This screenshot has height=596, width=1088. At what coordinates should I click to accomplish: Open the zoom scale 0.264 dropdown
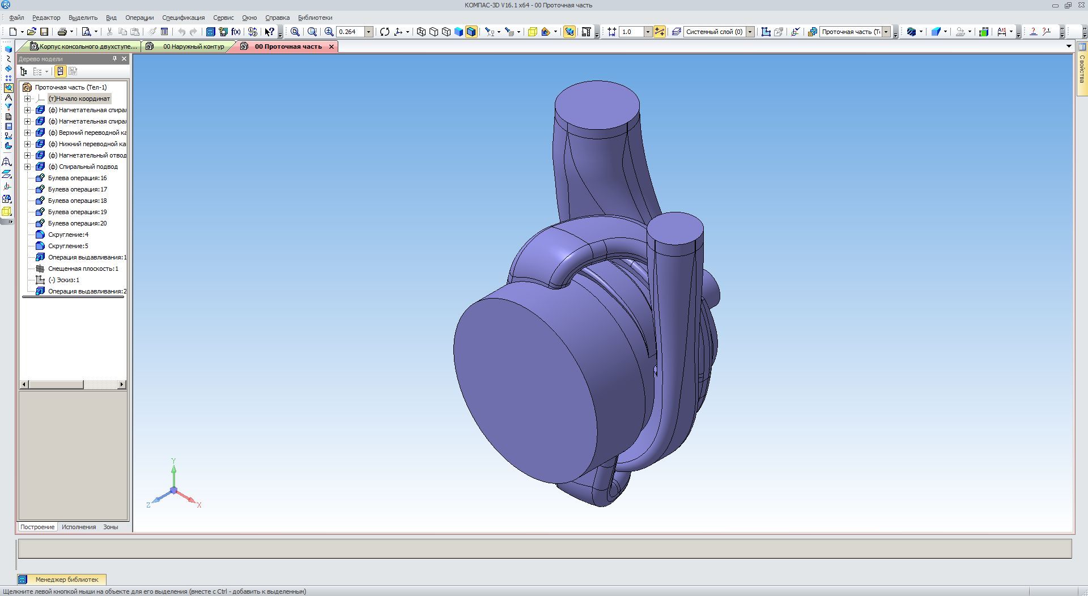[x=368, y=32]
